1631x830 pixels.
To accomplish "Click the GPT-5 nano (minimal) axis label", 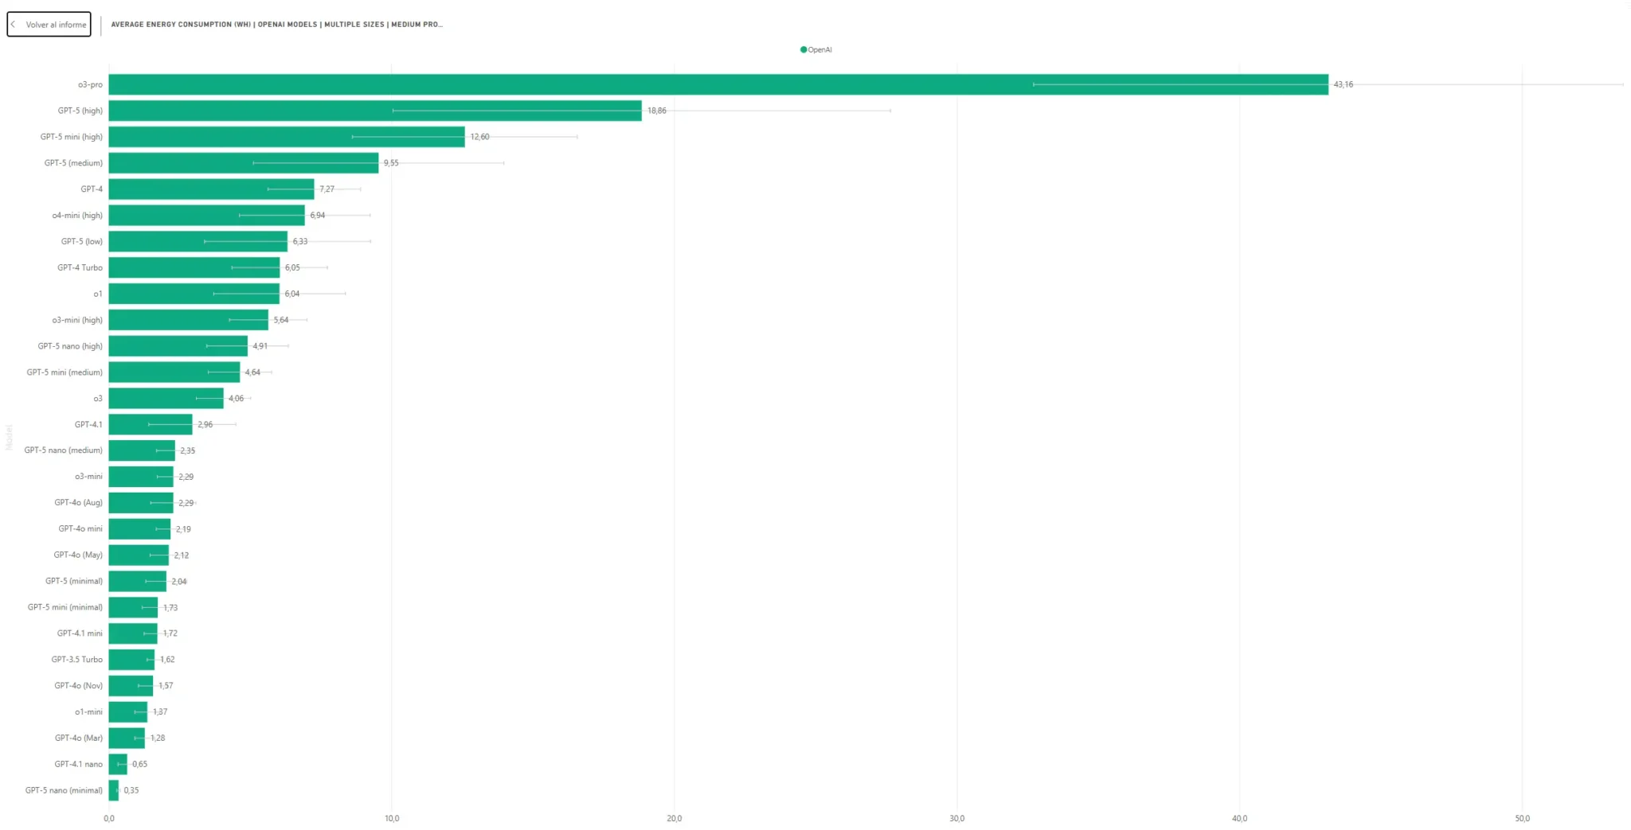I will tap(64, 790).
